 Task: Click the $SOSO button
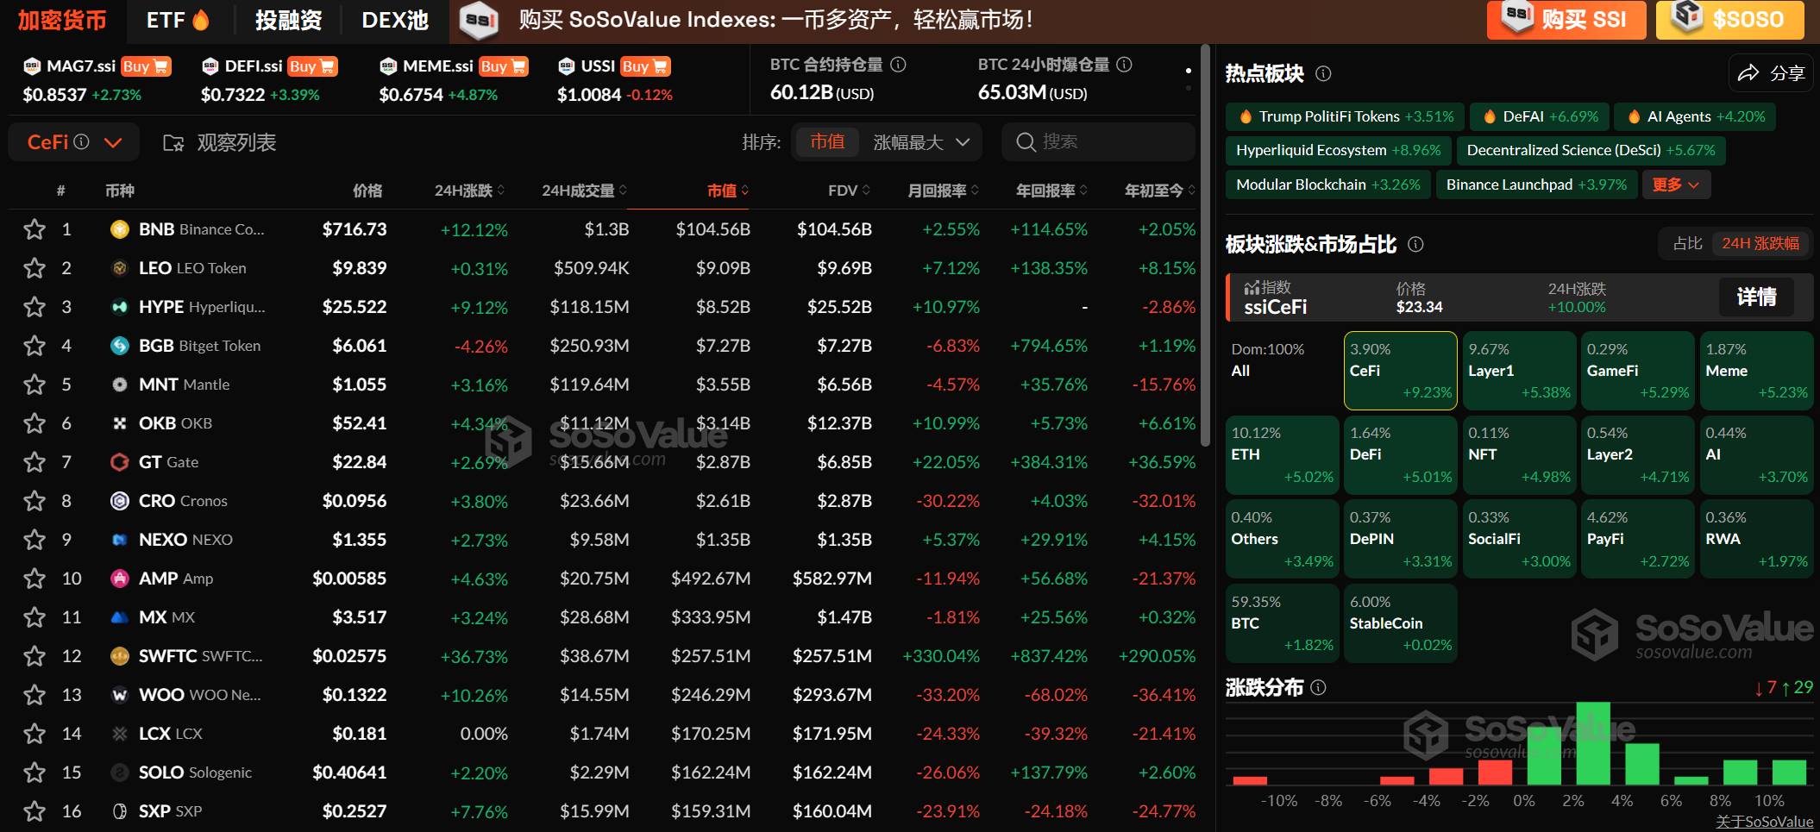coord(1729,20)
